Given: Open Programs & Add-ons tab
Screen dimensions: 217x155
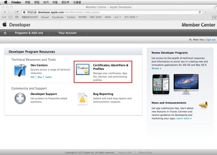Looking at the screenshot, I should click(29, 33).
